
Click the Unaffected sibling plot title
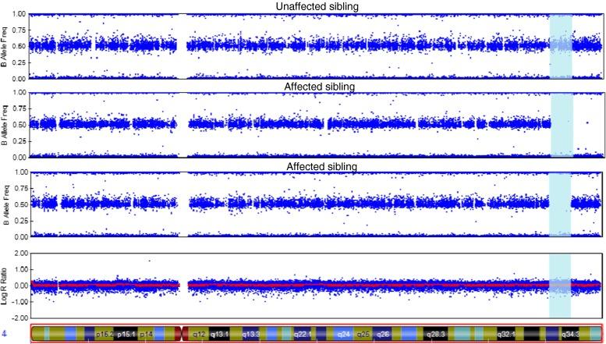click(x=316, y=7)
